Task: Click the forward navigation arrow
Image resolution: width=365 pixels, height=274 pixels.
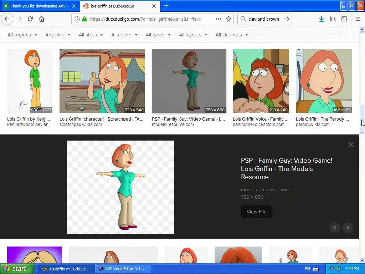Action: click(19, 19)
